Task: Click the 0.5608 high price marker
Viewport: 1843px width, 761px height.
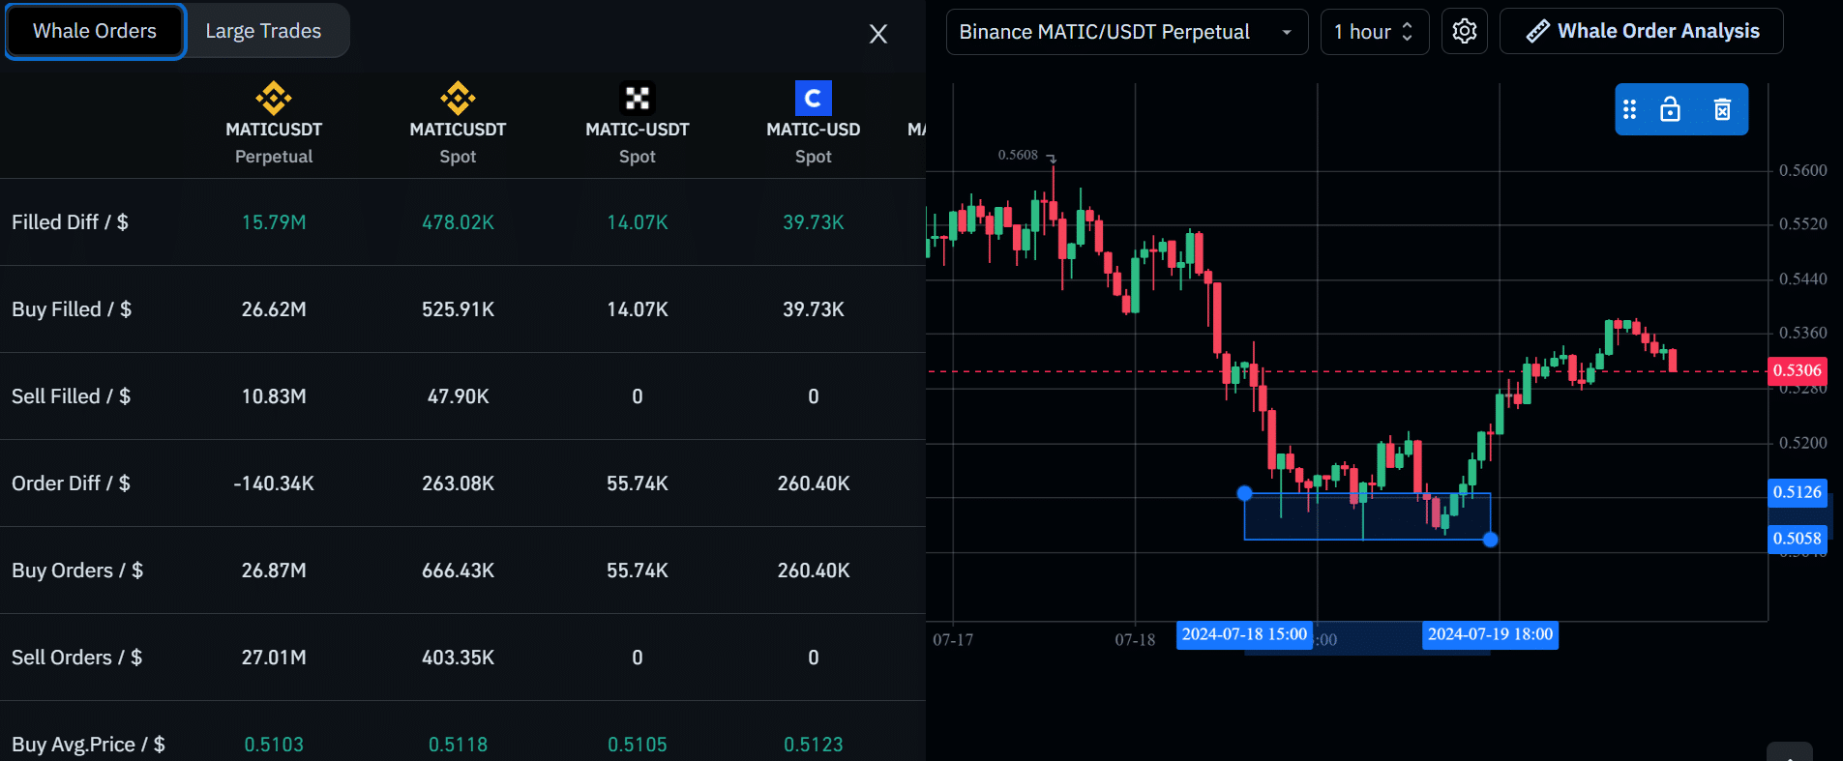Action: pyautogui.click(x=1018, y=155)
